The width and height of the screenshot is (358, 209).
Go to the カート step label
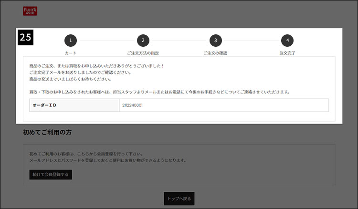[x=71, y=53]
